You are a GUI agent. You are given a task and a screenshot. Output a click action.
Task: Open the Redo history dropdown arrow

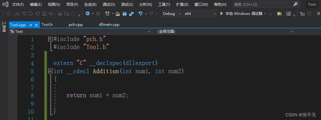(x=156, y=14)
